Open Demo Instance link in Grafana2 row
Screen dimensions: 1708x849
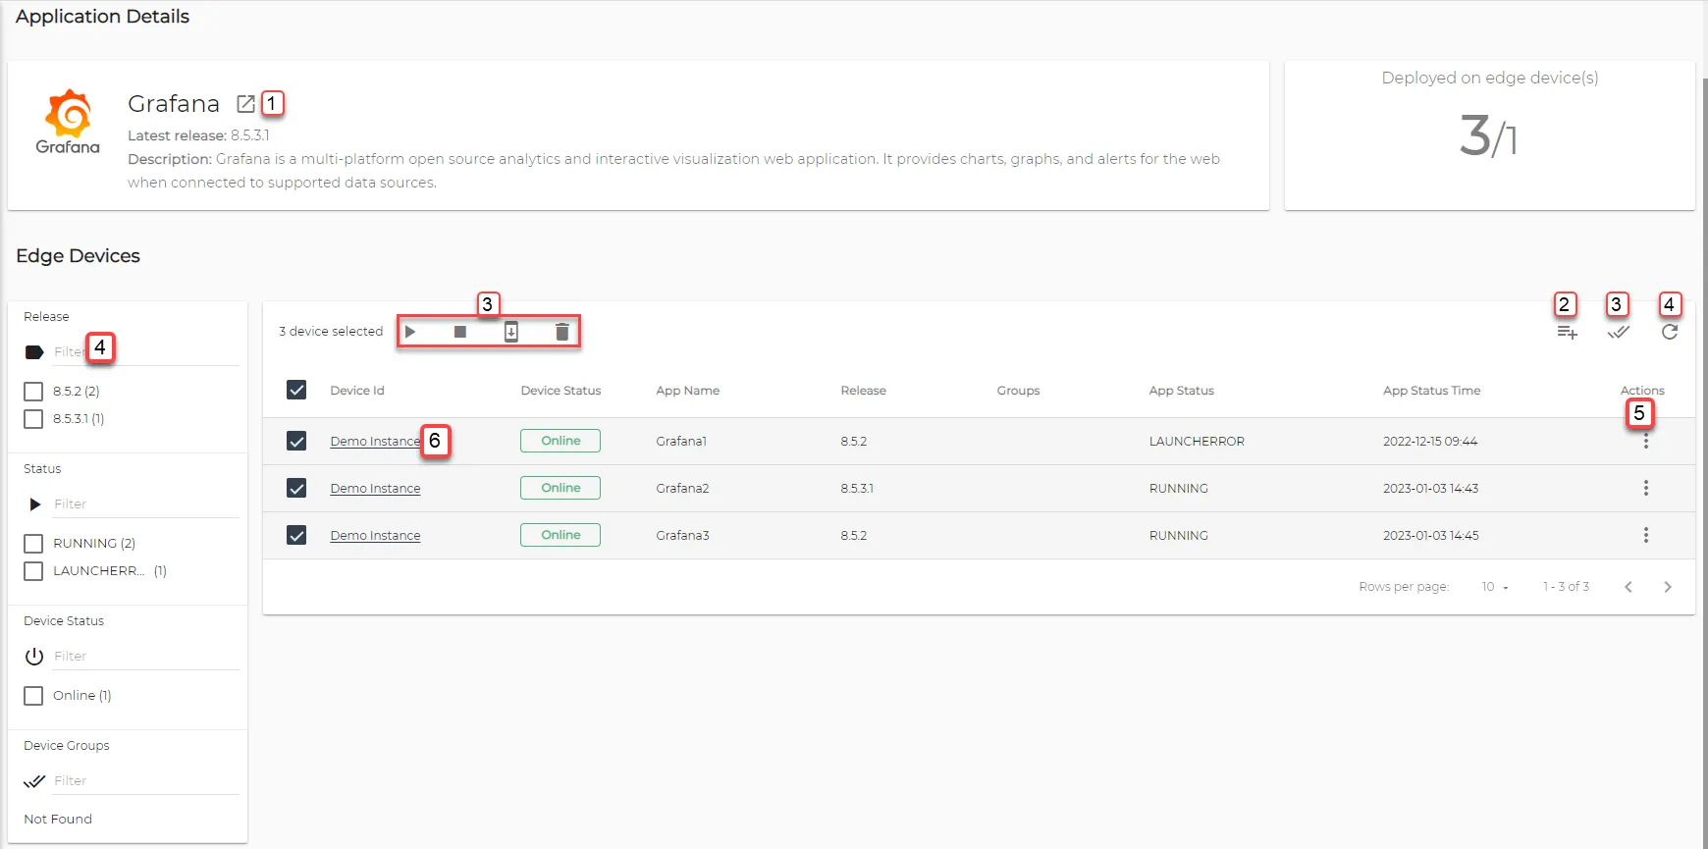[375, 489]
